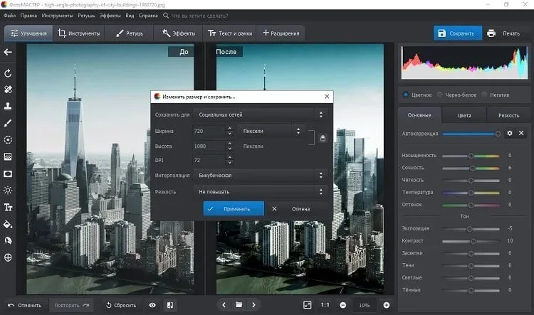Click the Применить button
This screenshot has height=315, width=534.
(x=234, y=208)
